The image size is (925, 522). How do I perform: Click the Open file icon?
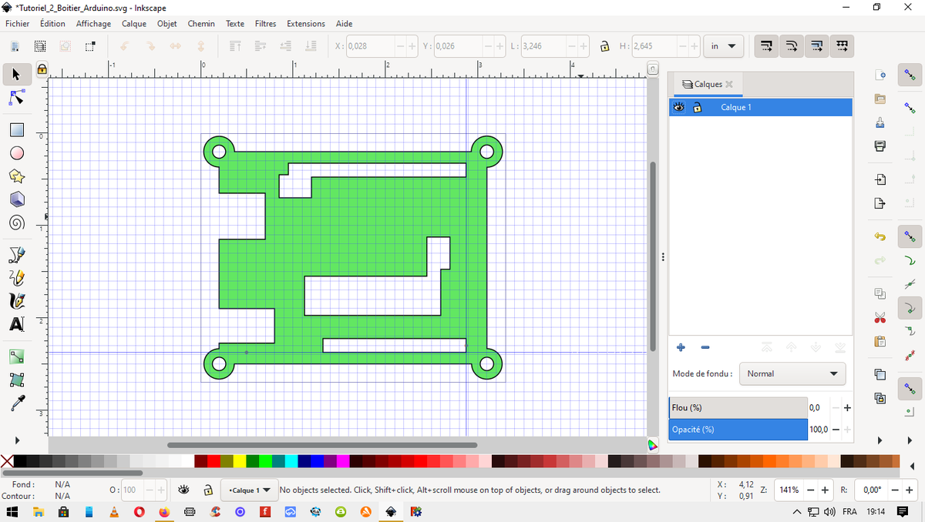[880, 99]
